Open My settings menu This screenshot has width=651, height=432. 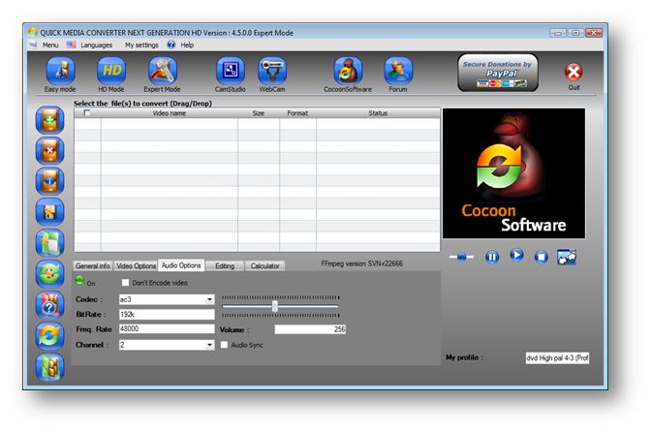tap(141, 45)
